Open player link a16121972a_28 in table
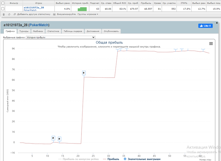221x161 pixels. coord(34,8)
